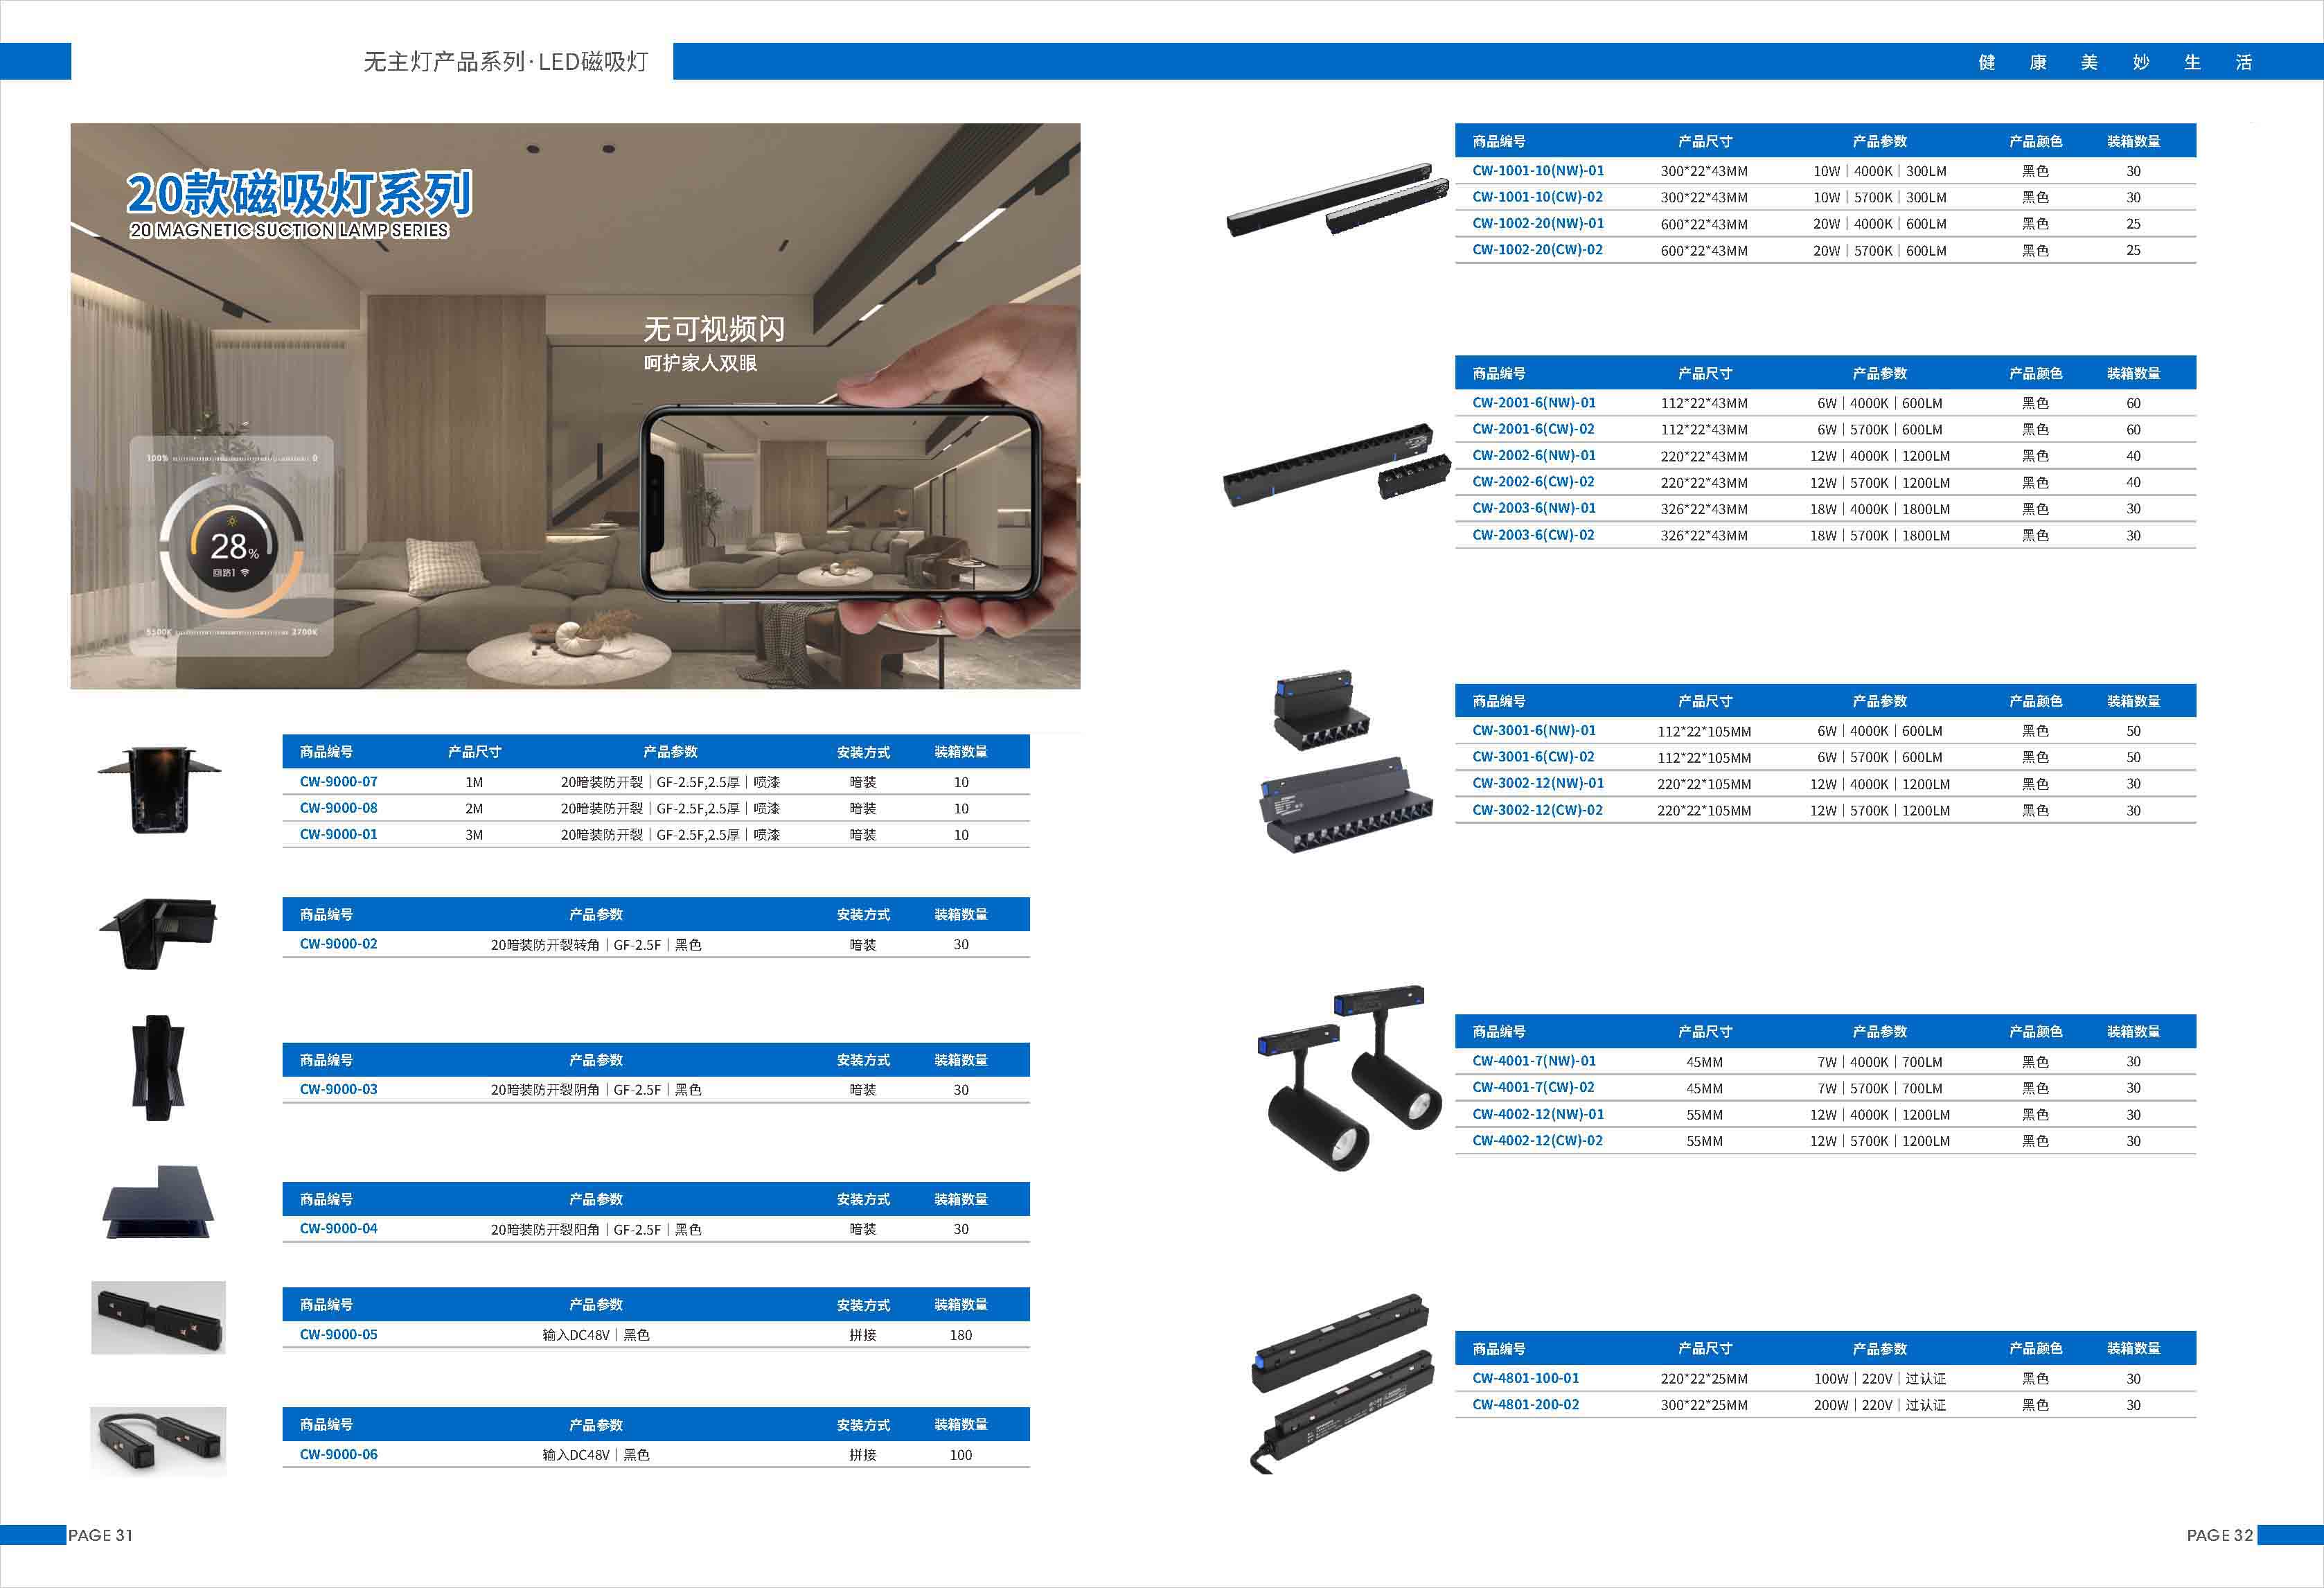The height and width of the screenshot is (1588, 2324).
Task: Click the product code CW-9000-03
Action: point(338,1090)
